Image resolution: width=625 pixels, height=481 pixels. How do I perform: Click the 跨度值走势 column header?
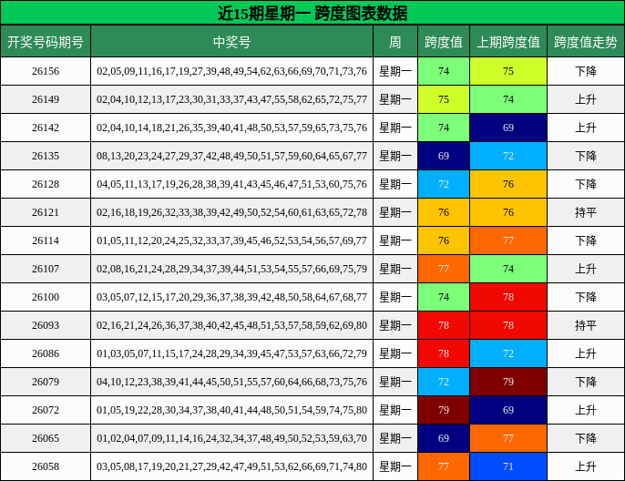click(586, 41)
